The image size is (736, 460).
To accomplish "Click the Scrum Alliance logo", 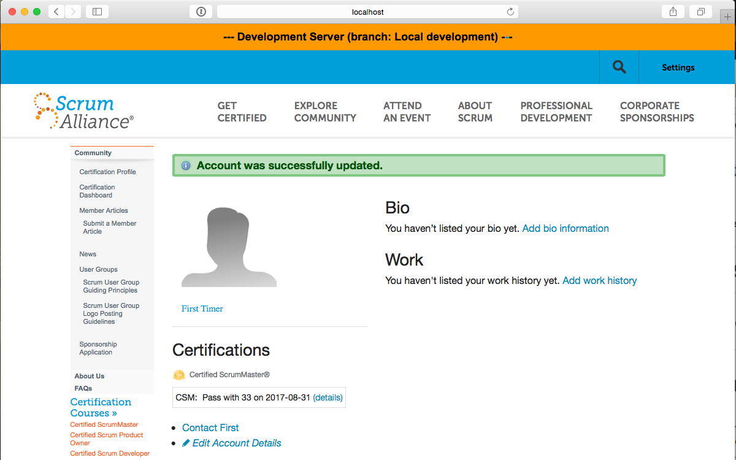I will (x=83, y=111).
